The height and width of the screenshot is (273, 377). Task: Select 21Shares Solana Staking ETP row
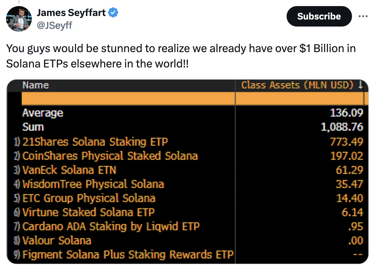pos(95,142)
